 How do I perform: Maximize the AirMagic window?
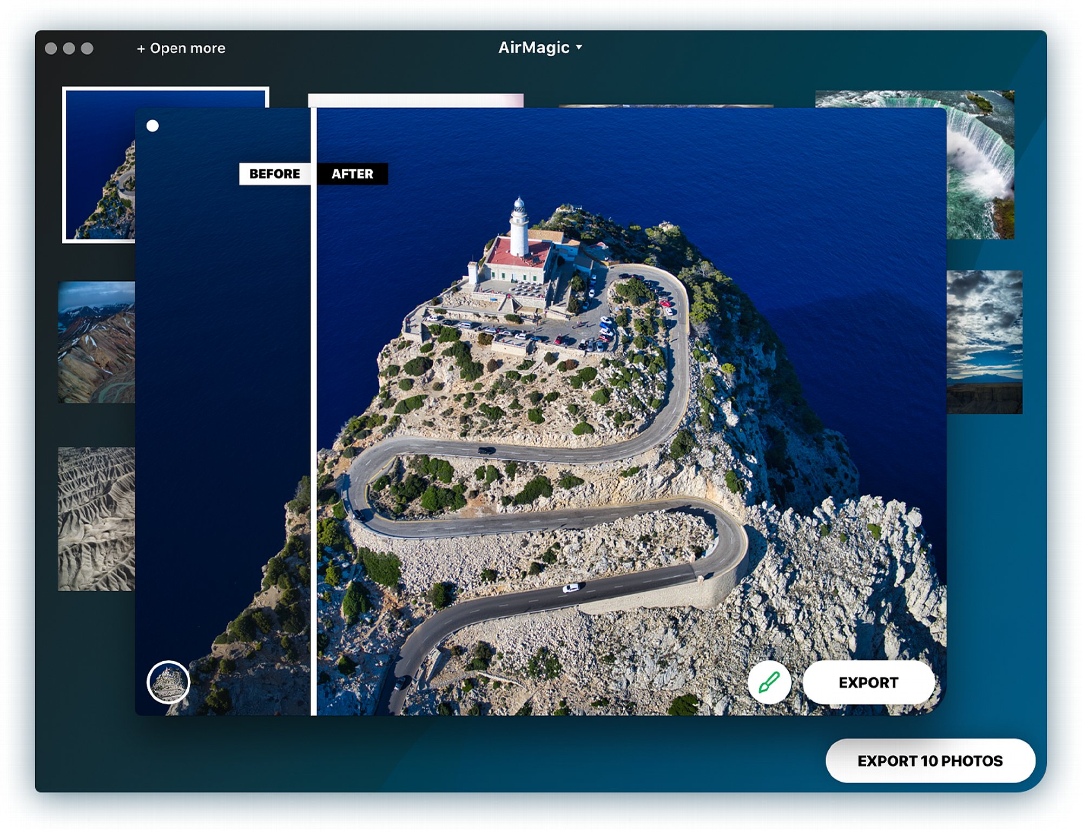click(x=87, y=48)
